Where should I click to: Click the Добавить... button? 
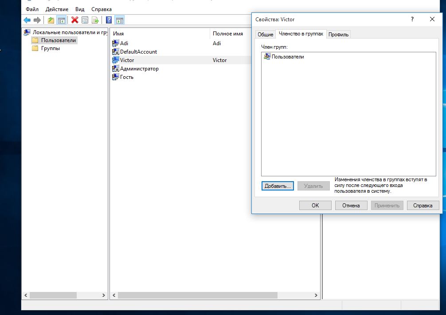pyautogui.click(x=278, y=186)
